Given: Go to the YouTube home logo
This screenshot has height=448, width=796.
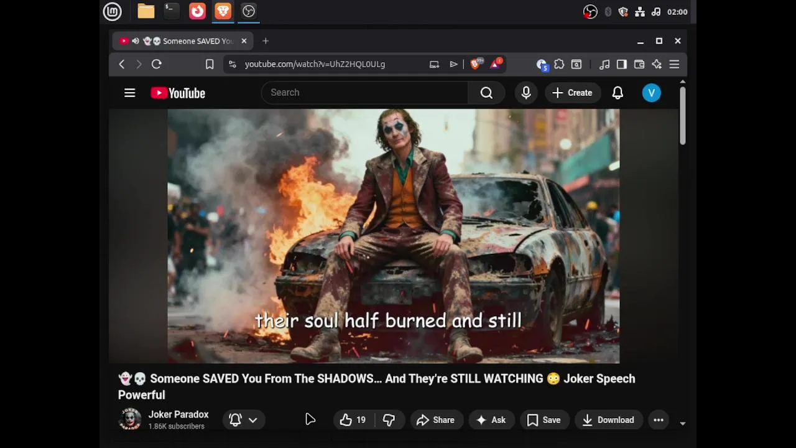Looking at the screenshot, I should (x=178, y=93).
